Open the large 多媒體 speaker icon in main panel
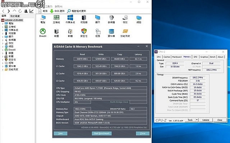The height and width of the screenshot is (143, 230). click(111, 19)
